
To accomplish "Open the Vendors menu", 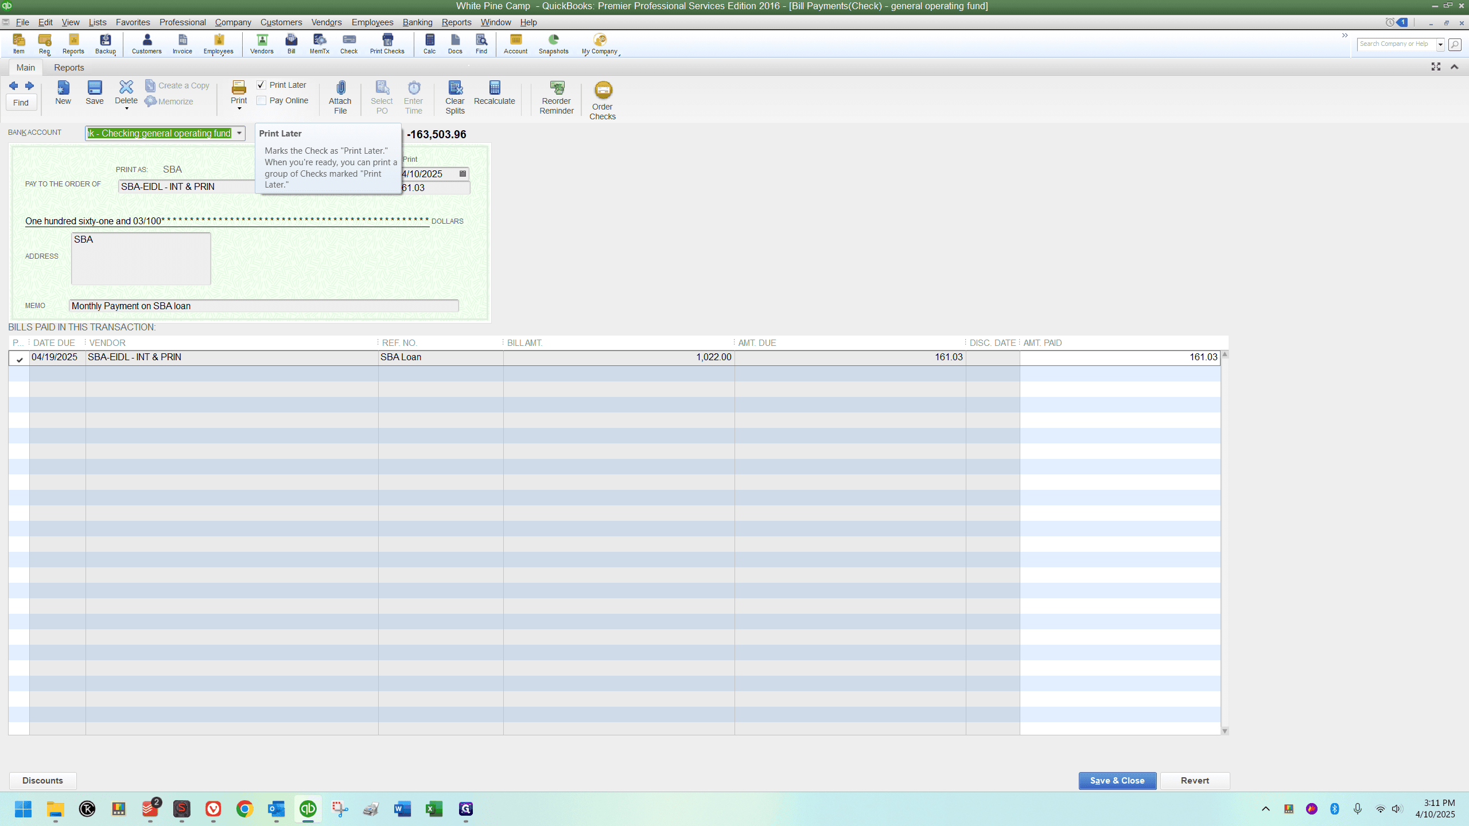I will pos(327,22).
